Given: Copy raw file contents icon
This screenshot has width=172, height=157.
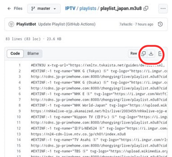Looking at the screenshot, I should coord(143,54).
